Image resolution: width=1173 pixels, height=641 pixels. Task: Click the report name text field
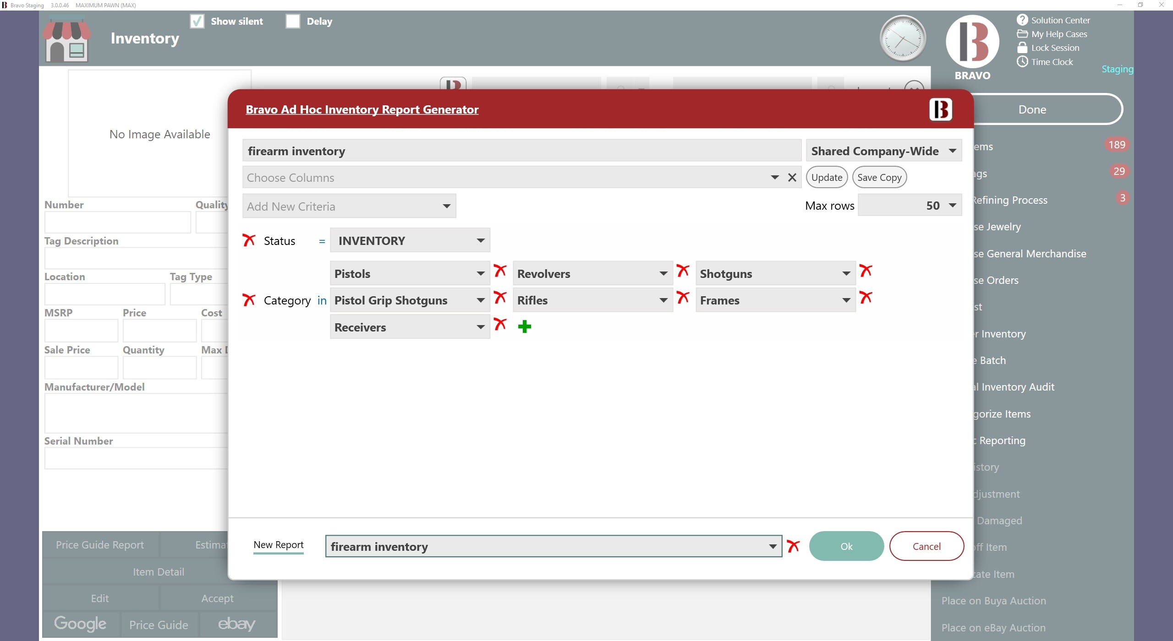[x=521, y=151]
